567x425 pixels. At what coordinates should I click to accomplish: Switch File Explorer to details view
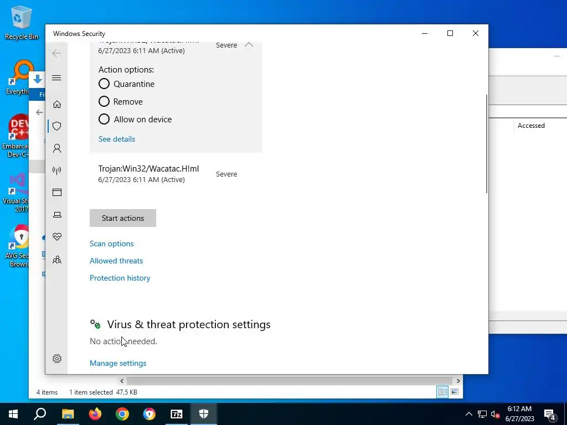coord(442,392)
